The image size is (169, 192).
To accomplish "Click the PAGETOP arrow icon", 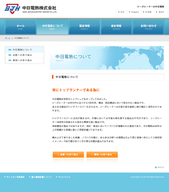I will point(156,167).
